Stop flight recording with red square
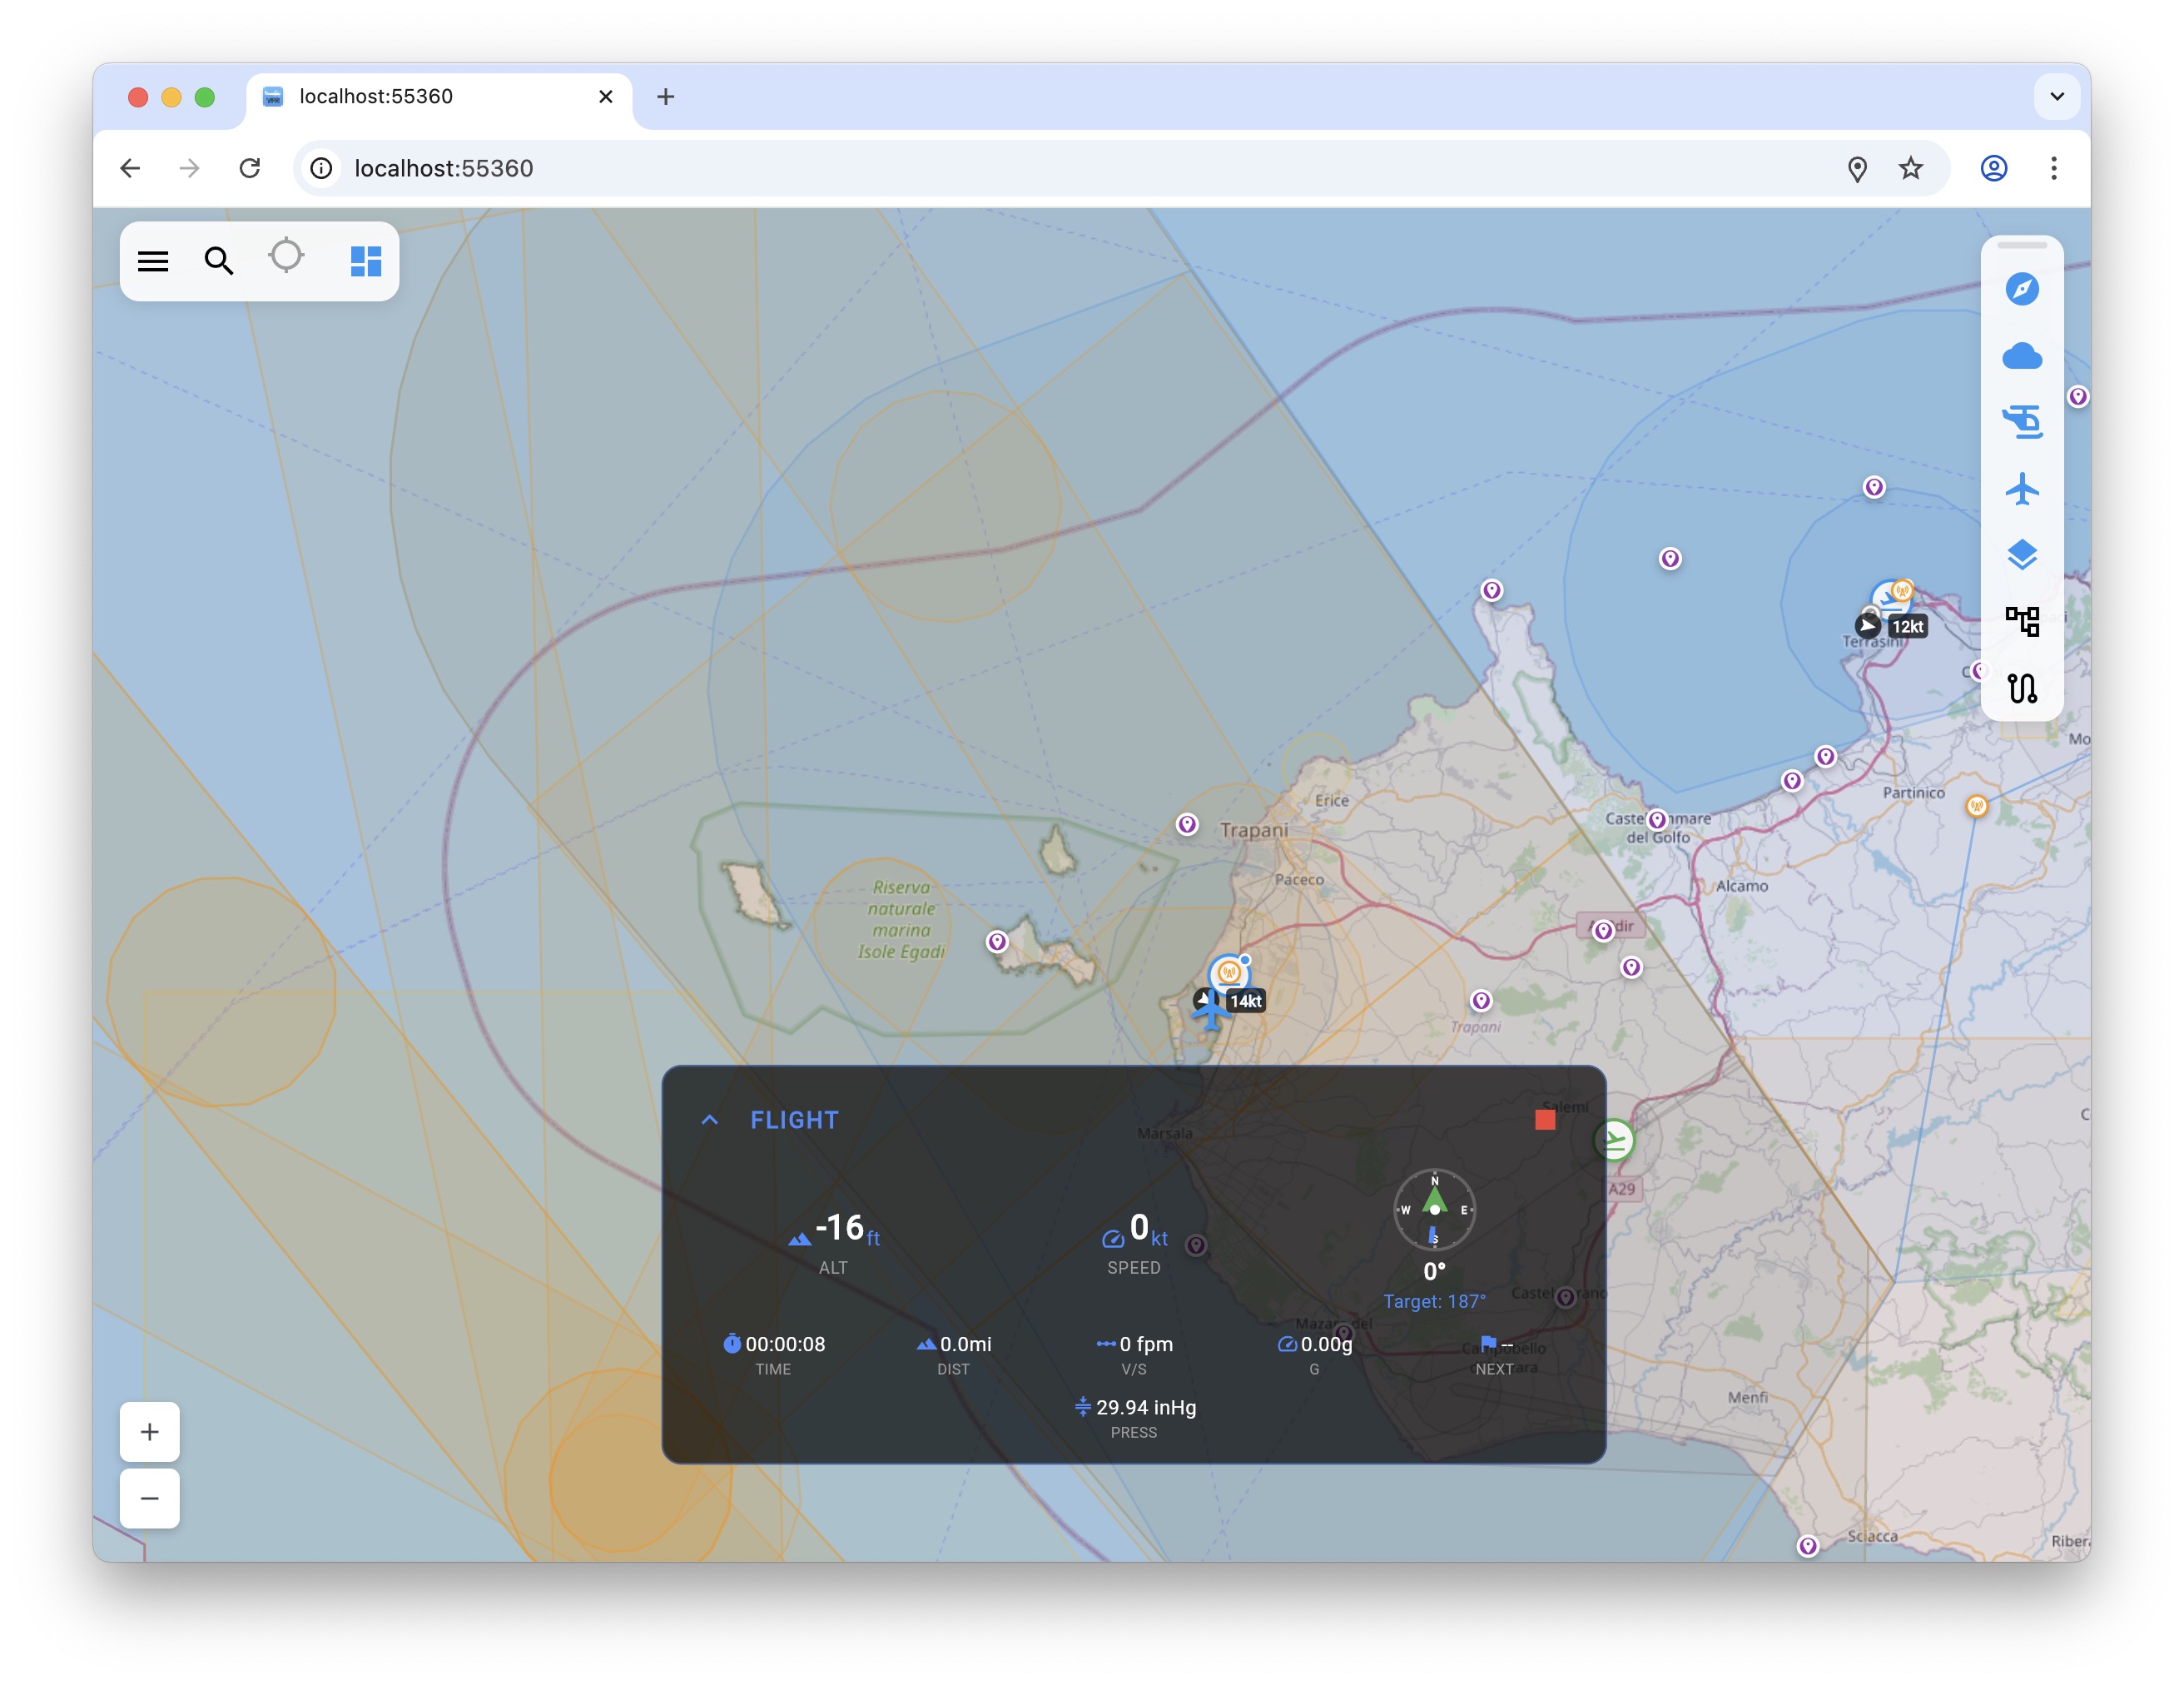2184x1685 pixels. pos(1544,1119)
